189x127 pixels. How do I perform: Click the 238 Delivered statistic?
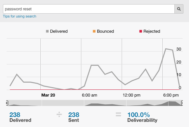coord(20,117)
